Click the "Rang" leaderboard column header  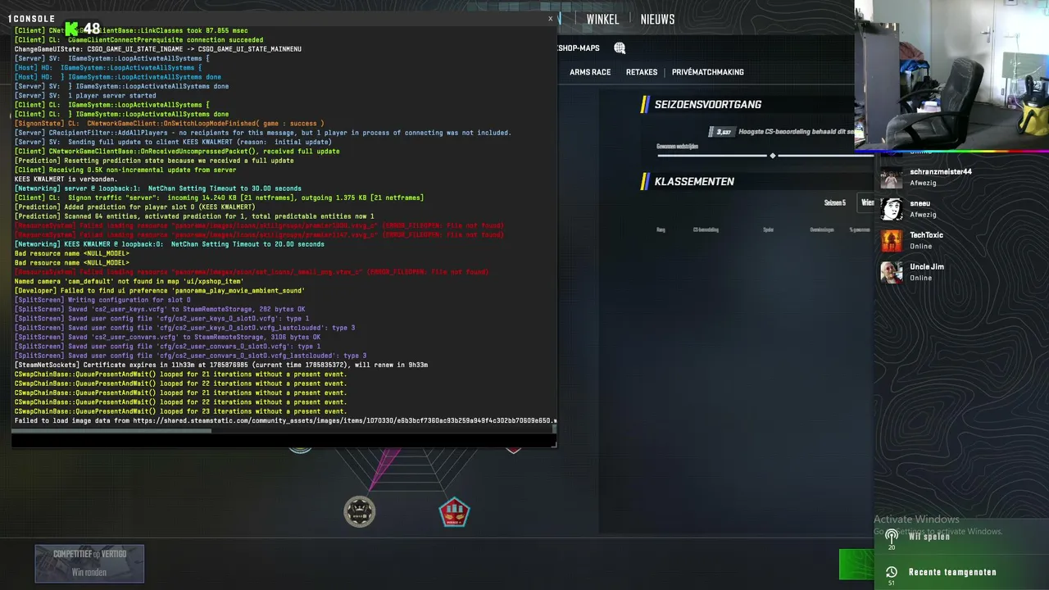[661, 229]
